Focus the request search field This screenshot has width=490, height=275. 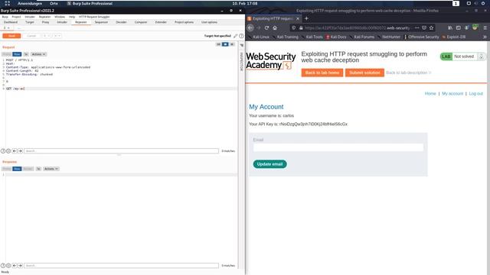pyautogui.click(x=121, y=151)
